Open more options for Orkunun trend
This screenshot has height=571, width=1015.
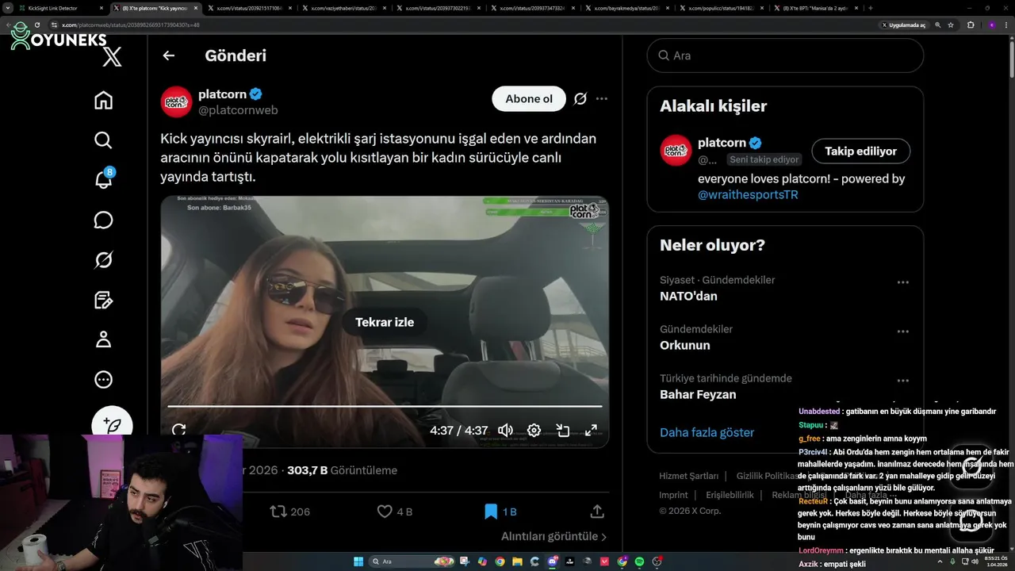coord(902,331)
